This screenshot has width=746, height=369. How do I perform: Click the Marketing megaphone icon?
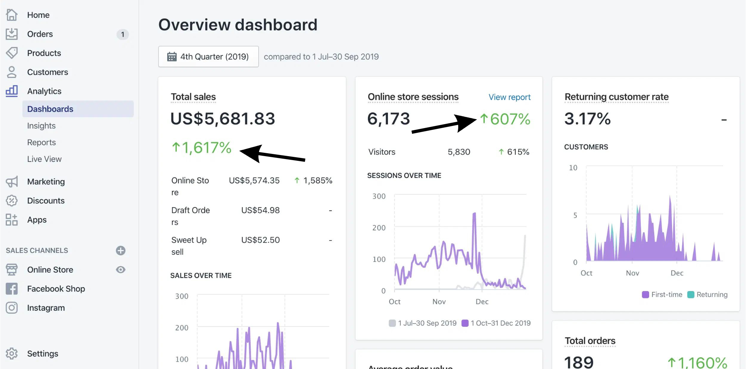(x=12, y=182)
